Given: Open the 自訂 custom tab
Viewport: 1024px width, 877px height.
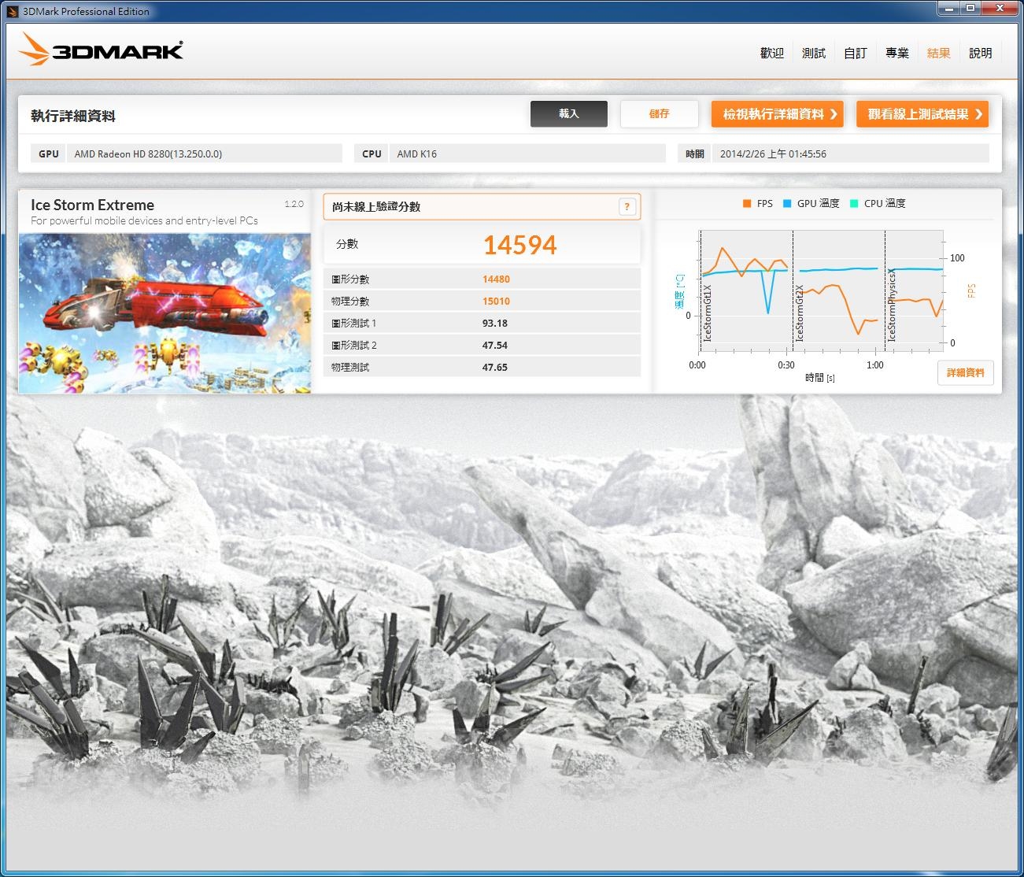Looking at the screenshot, I should 855,53.
